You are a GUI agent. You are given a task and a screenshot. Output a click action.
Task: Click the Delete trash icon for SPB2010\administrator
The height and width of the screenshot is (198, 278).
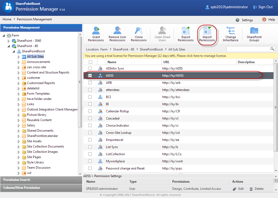coord(251,189)
